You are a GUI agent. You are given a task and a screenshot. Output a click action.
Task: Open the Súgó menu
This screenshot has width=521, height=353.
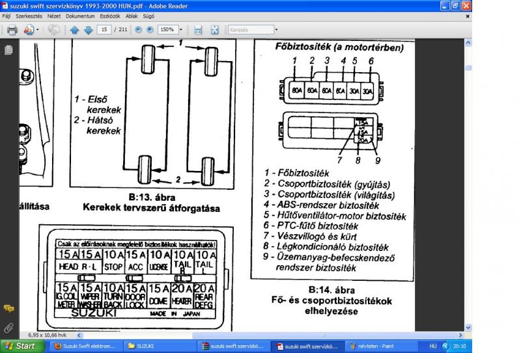148,16
